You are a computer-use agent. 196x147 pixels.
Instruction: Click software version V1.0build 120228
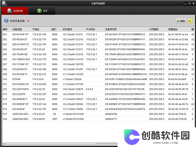pyautogui.click(x=72, y=79)
